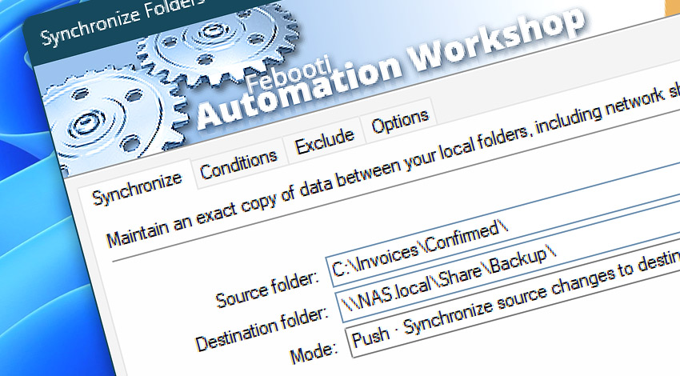This screenshot has width=680, height=376.
Task: Open the Exclude tab
Action: (x=324, y=141)
